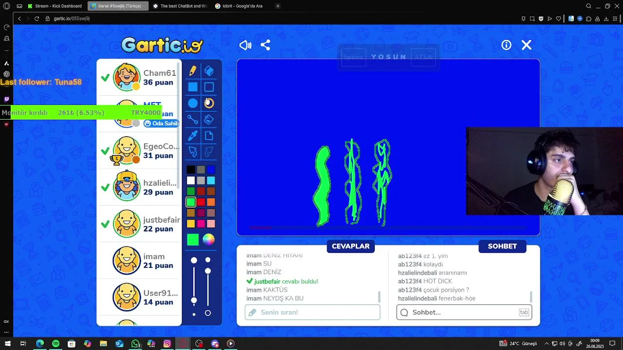Open the share room icon
The width and height of the screenshot is (623, 350).
pos(265,45)
